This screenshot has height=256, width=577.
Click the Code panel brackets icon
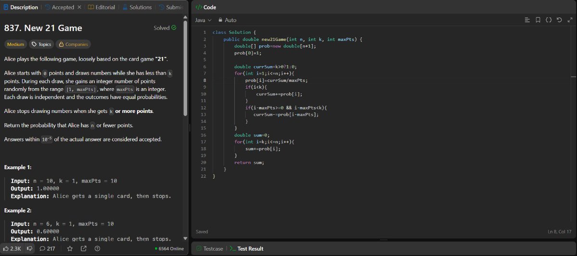[198, 7]
